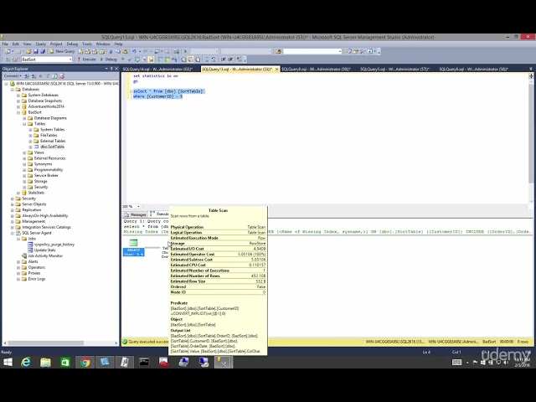Screen dimensions: 536x402
Task: Open Internet Explorer from the taskbar
Action: click(x=26, y=363)
